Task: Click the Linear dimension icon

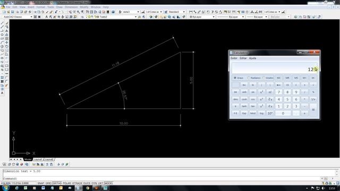Action: [191, 12]
